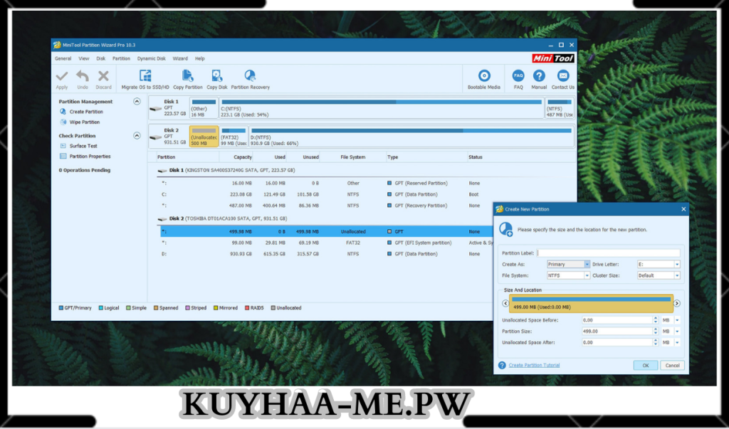Image resolution: width=729 pixels, height=429 pixels.
Task: Open the View menu
Action: 84,58
